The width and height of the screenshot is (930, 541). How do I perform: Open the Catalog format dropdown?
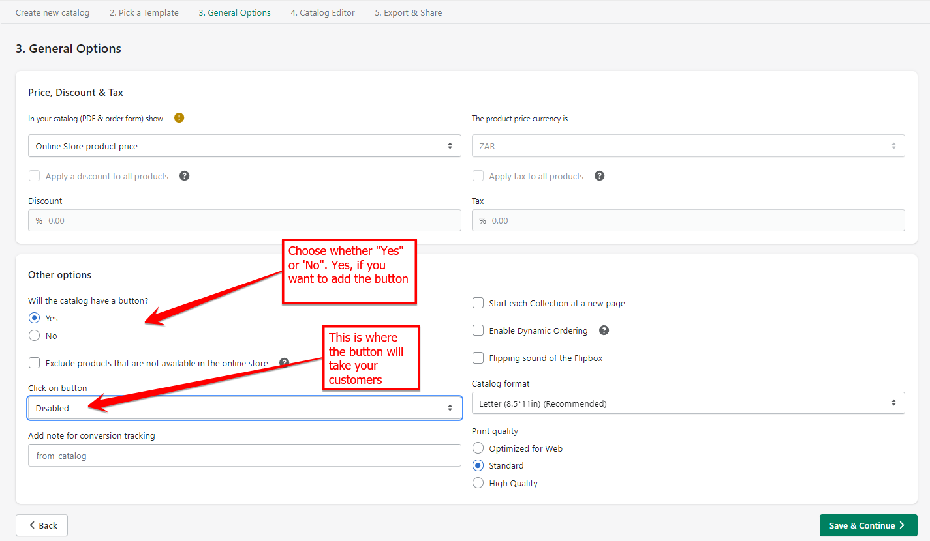pos(688,403)
